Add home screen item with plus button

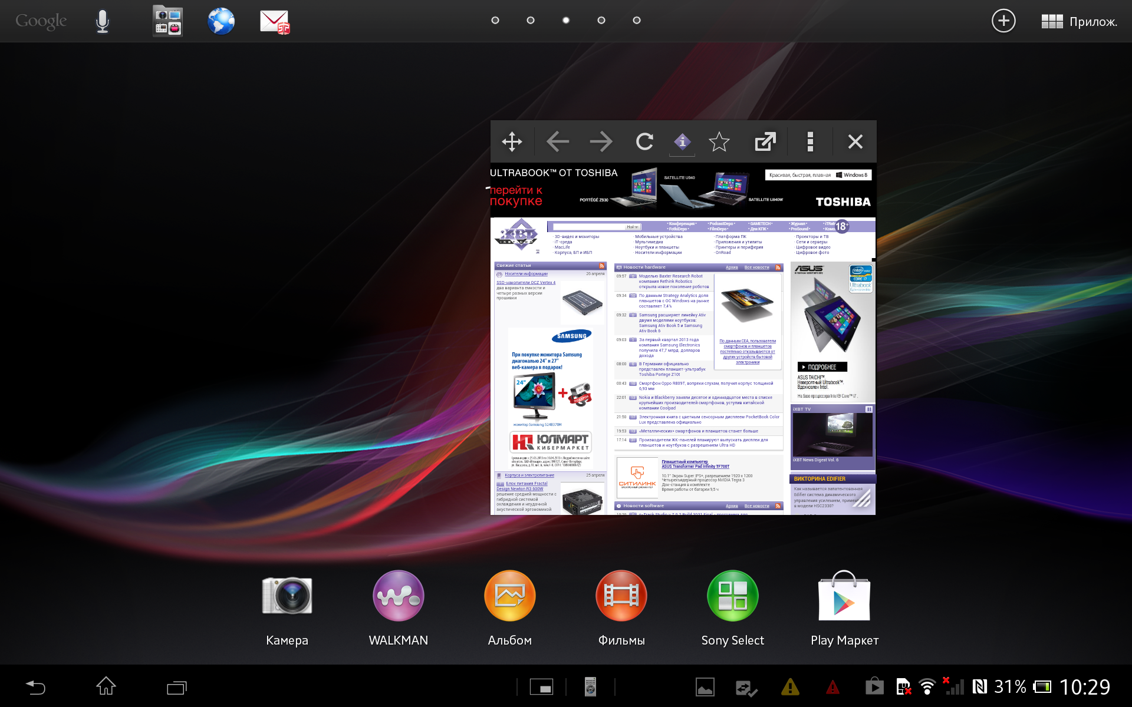tap(1003, 21)
